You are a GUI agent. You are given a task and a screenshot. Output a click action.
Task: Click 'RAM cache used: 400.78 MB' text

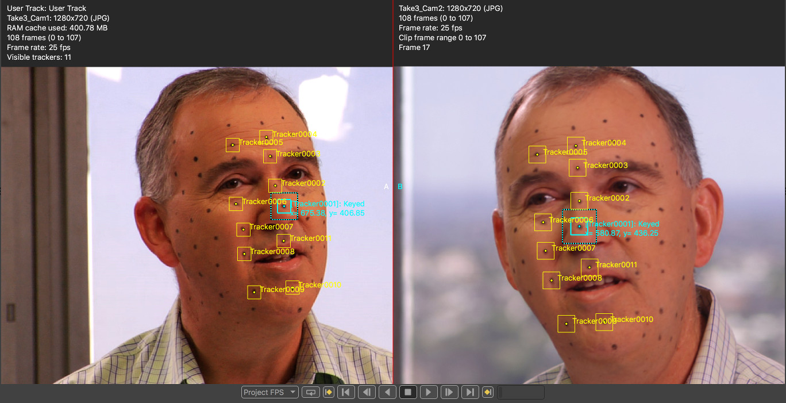pyautogui.click(x=57, y=28)
